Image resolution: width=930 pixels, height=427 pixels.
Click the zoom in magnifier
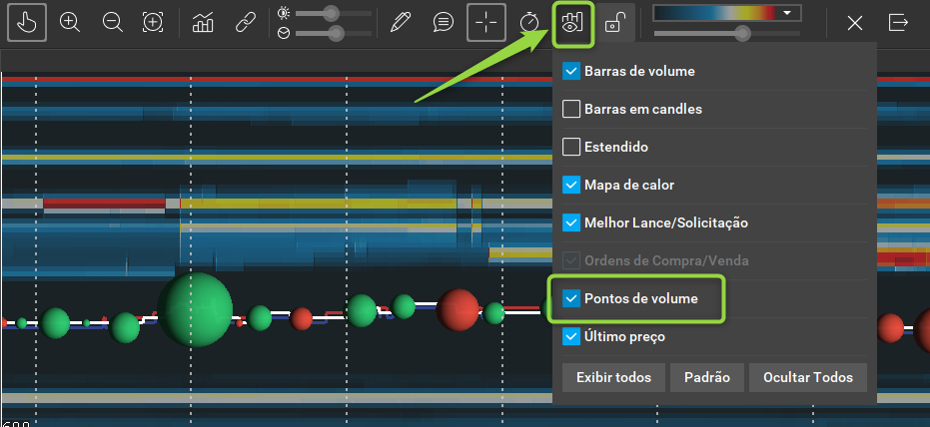coord(69,23)
